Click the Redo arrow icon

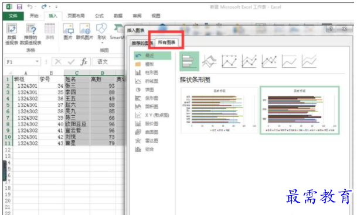tap(44, 6)
